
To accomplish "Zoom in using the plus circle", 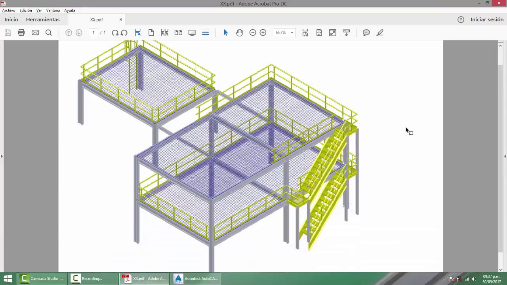I will point(263,33).
